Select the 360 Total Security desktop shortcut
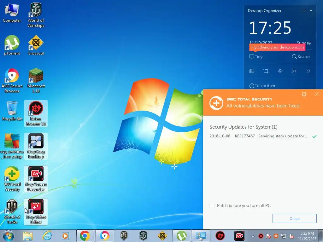 coord(12,179)
